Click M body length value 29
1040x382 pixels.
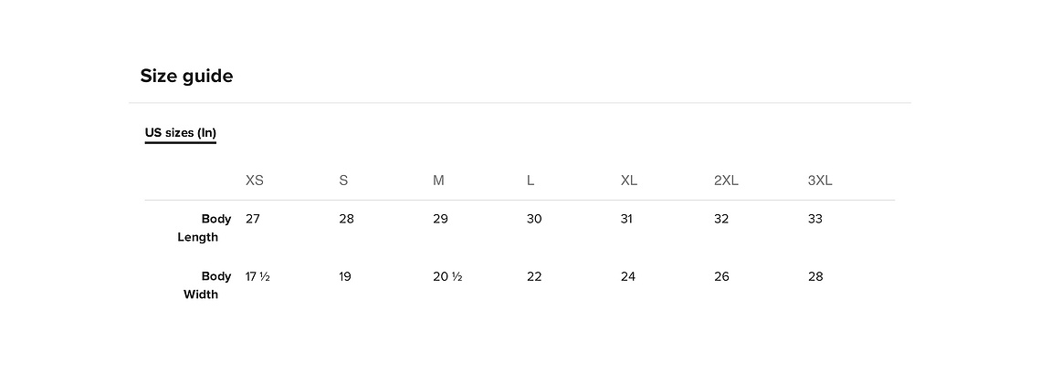tap(440, 219)
